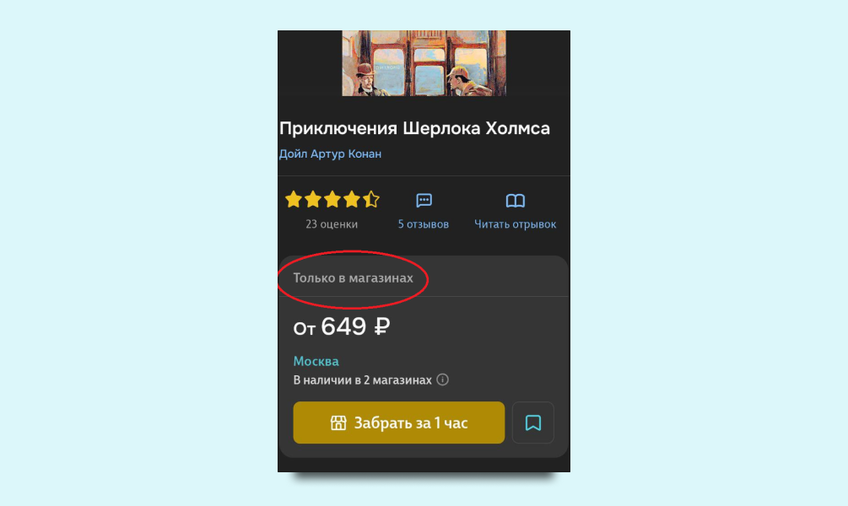Click В наличии в 2 магазинах text
848x506 pixels.
(362, 380)
